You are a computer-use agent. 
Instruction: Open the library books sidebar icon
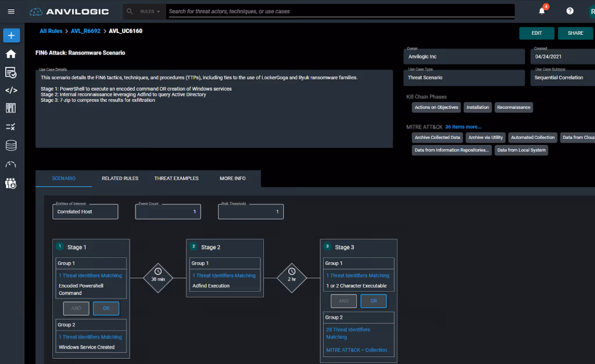tap(11, 108)
